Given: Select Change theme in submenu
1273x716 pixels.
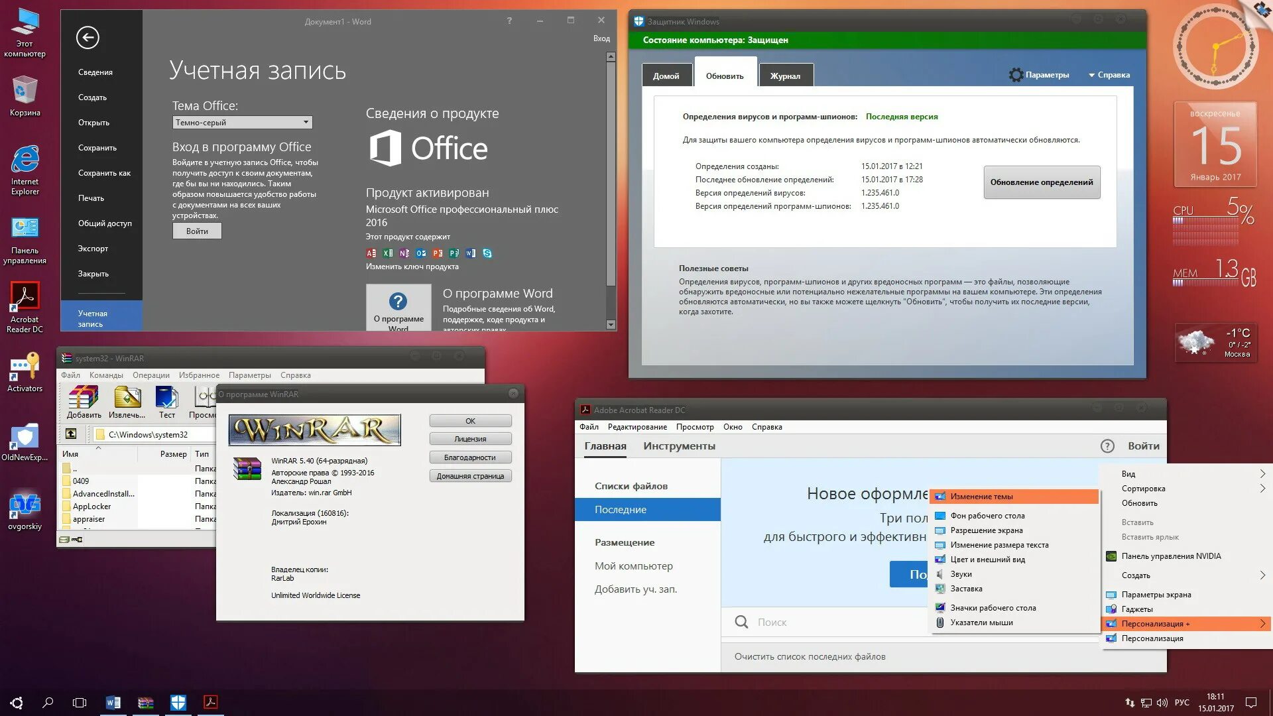Looking at the screenshot, I should [1014, 497].
